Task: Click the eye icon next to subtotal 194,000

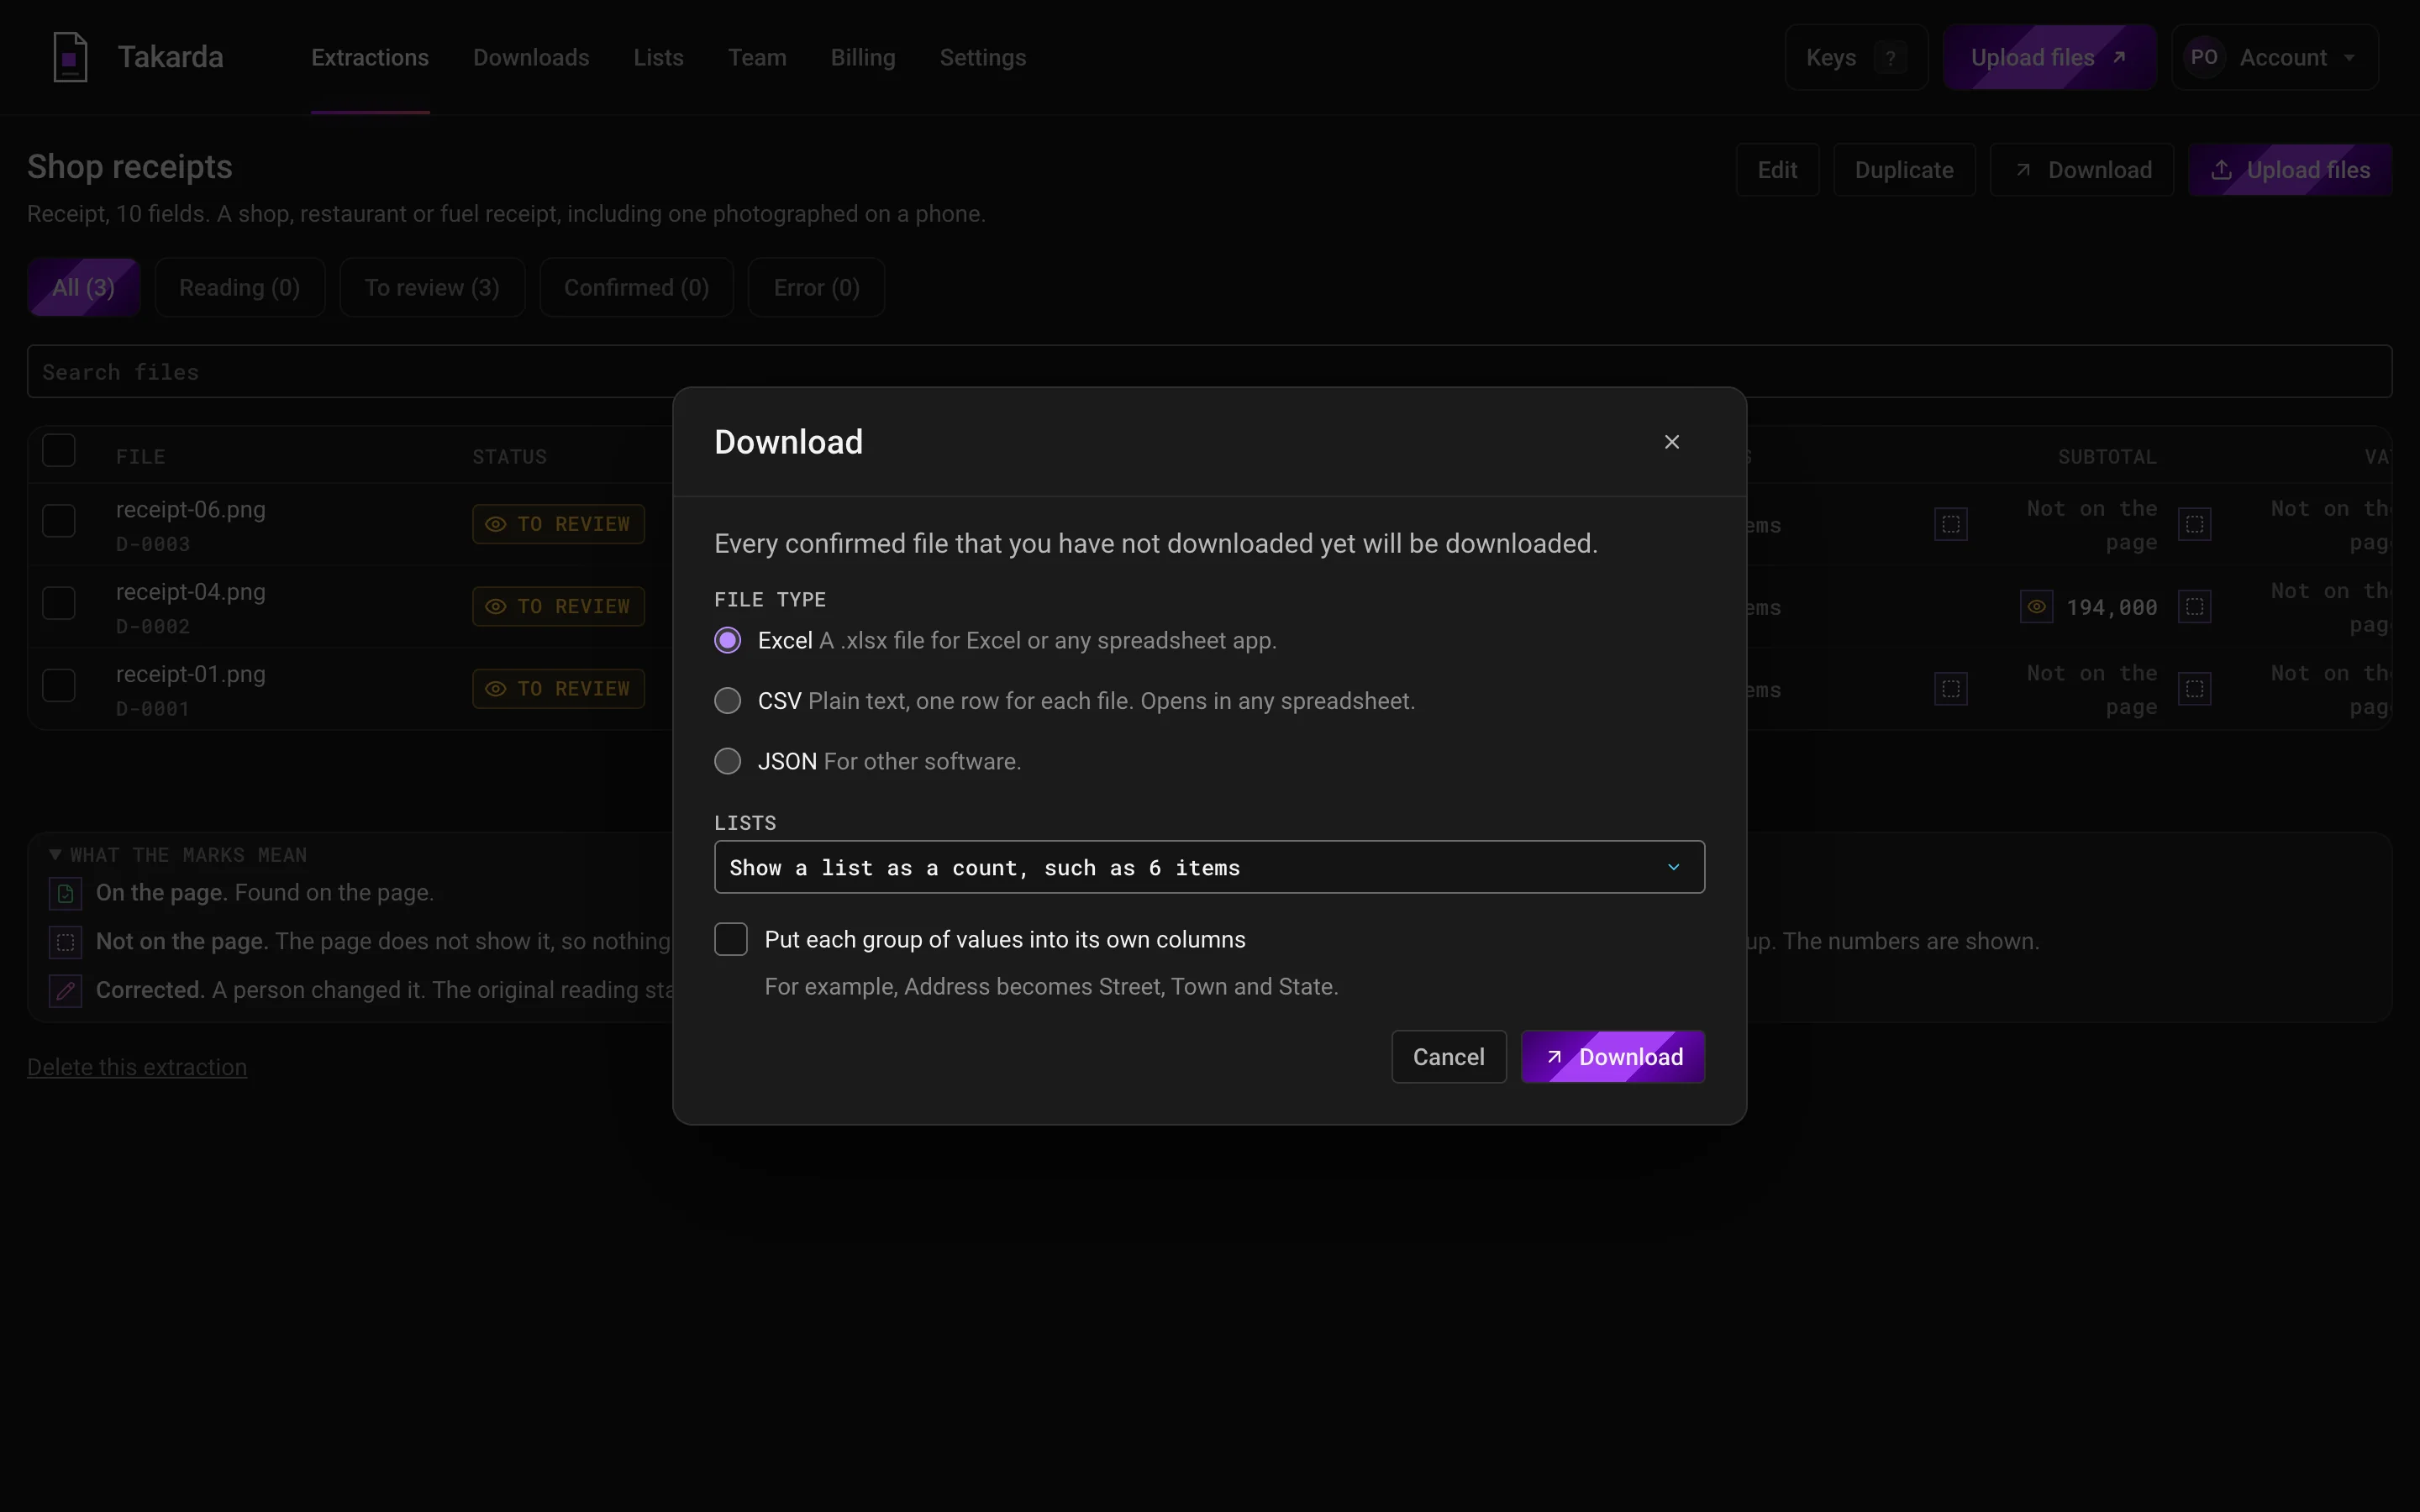Action: (x=2036, y=606)
